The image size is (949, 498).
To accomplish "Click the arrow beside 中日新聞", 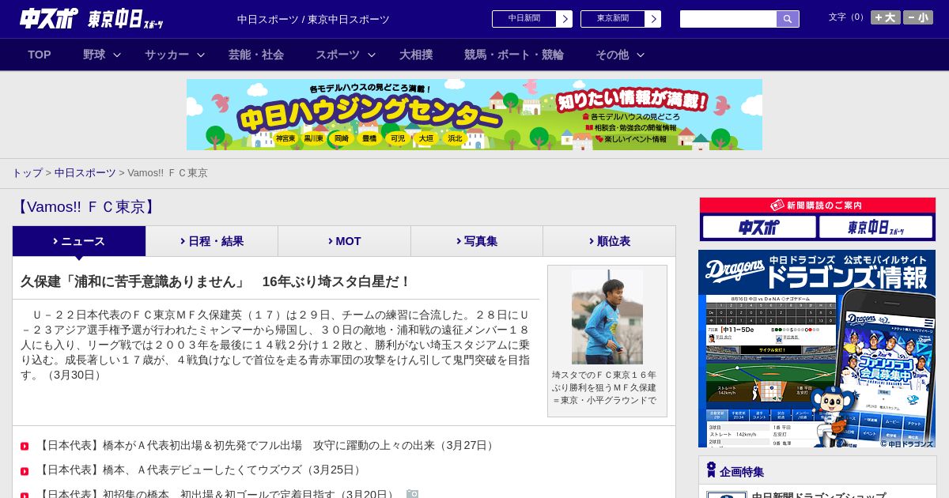I will tap(565, 19).
